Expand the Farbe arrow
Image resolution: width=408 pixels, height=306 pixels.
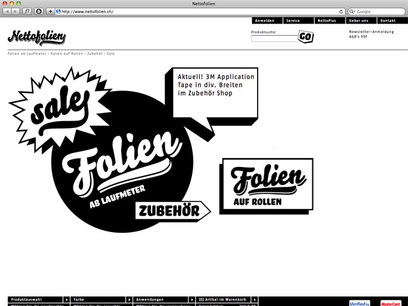[129, 300]
